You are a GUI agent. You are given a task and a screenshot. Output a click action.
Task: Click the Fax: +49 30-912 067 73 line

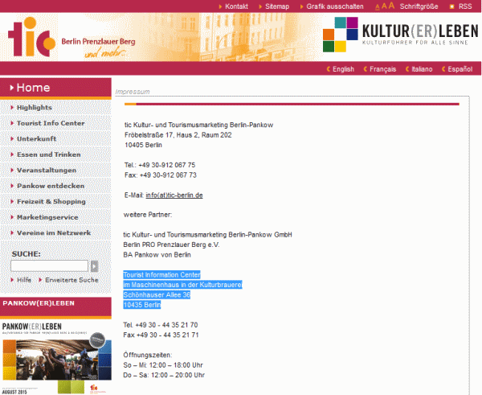[x=161, y=175]
